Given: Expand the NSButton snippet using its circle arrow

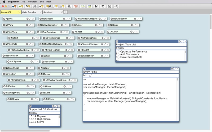Looking at the screenshot, I should pos(4,86).
